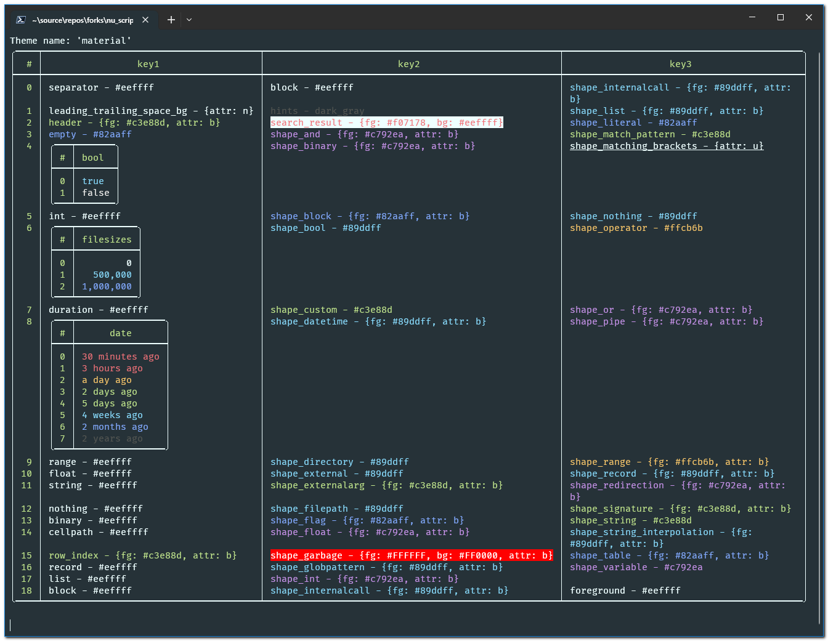Click 'empty - #82aaff' text
The image size is (828, 641).
pyautogui.click(x=91, y=134)
